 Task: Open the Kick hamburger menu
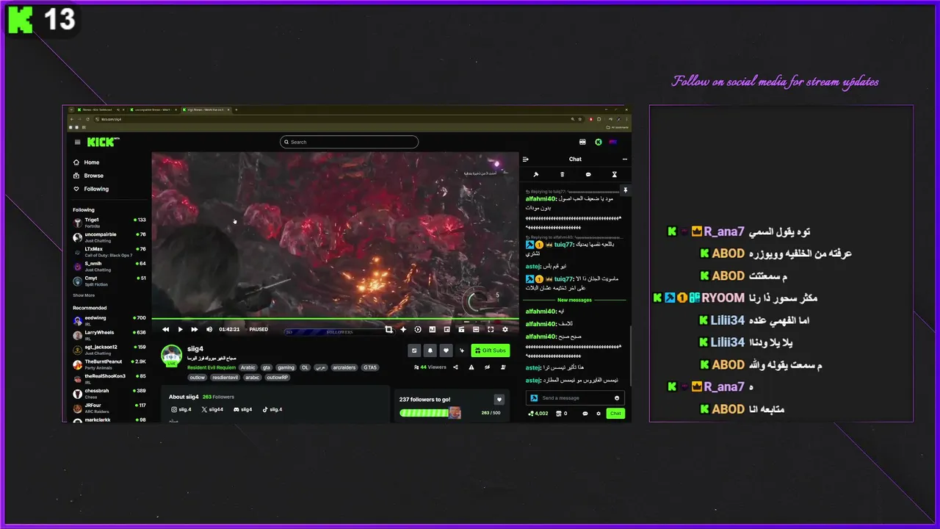pyautogui.click(x=77, y=142)
